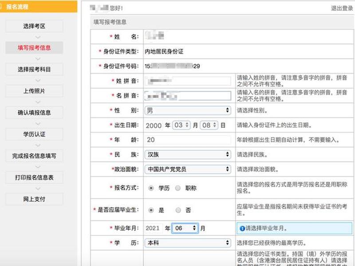This screenshot has width=355, height=266.
Task: Select 职称 radio for 报名方式
Action: point(178,188)
